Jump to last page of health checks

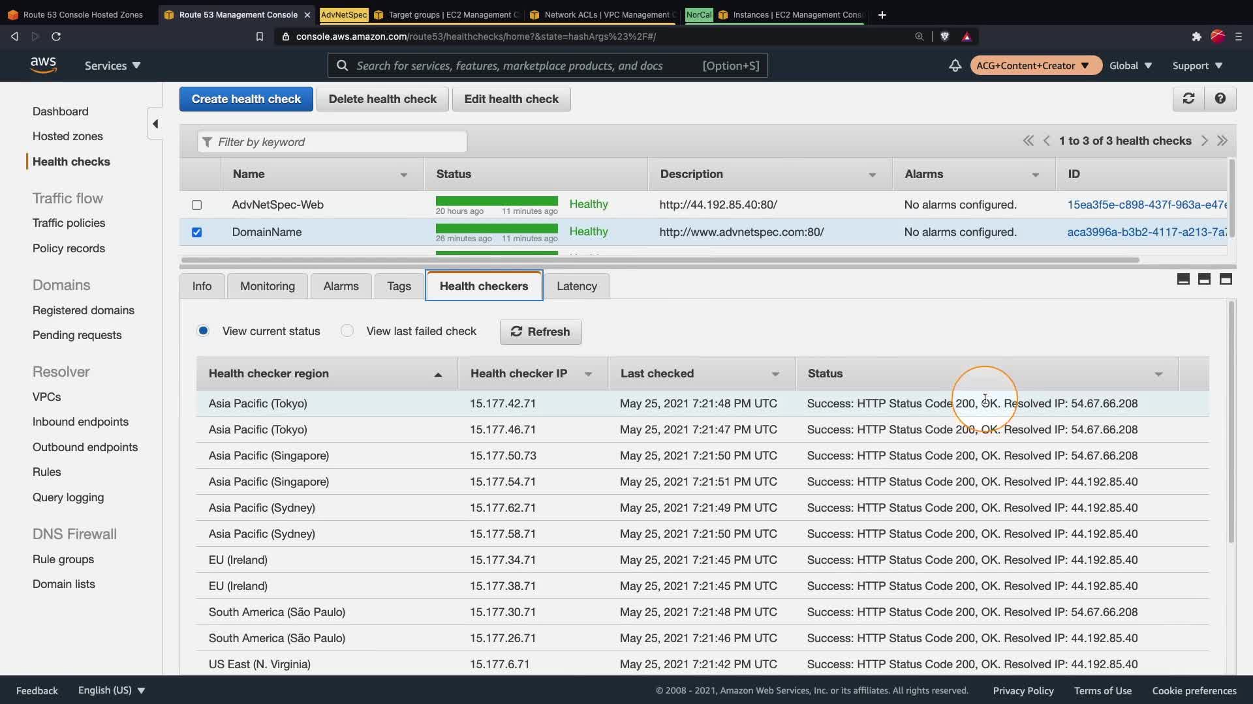[x=1222, y=141]
